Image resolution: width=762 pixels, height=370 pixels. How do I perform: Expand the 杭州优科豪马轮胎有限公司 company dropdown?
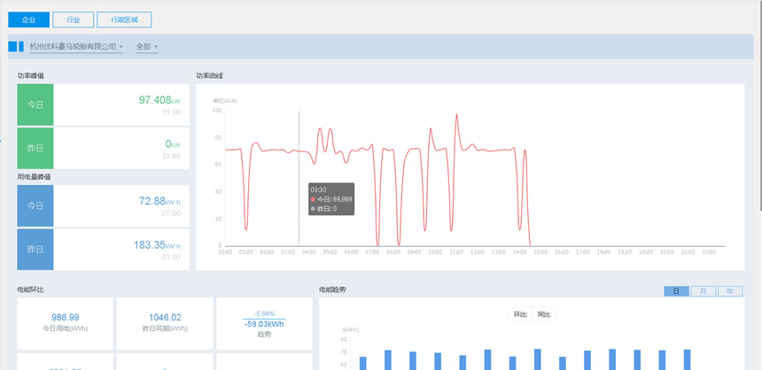tap(75, 47)
